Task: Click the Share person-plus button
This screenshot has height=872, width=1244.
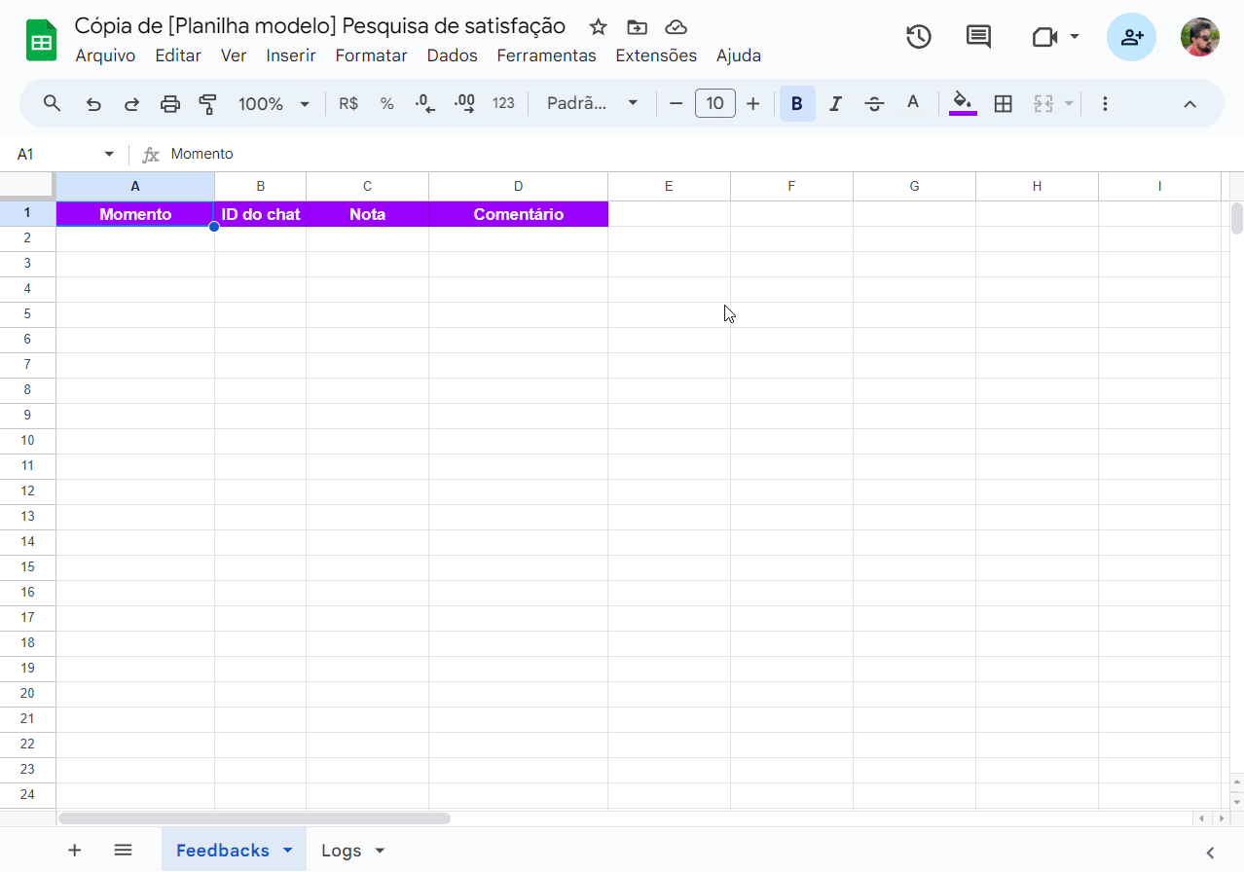Action: click(1132, 37)
